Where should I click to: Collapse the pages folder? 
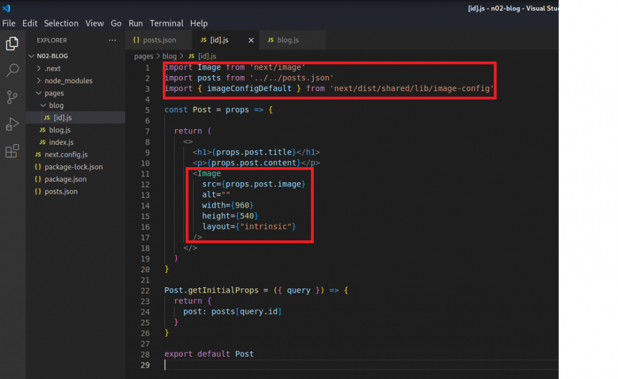click(54, 94)
